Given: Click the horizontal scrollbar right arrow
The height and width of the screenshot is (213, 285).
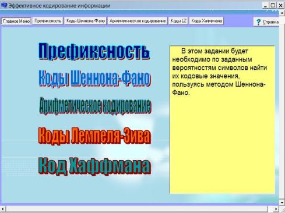Looking at the screenshot, I should tap(276, 209).
